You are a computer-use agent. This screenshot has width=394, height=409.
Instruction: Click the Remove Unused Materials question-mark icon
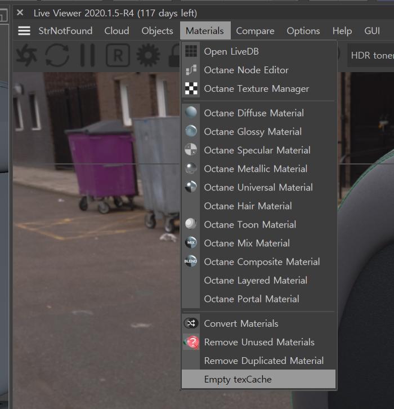(x=191, y=342)
